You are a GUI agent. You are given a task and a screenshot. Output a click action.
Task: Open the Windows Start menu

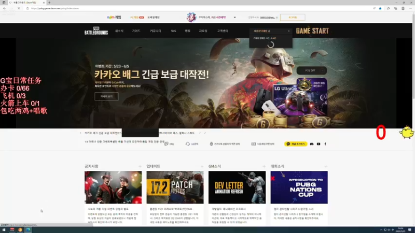4,229
